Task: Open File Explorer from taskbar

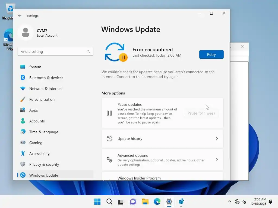Action: (145, 201)
